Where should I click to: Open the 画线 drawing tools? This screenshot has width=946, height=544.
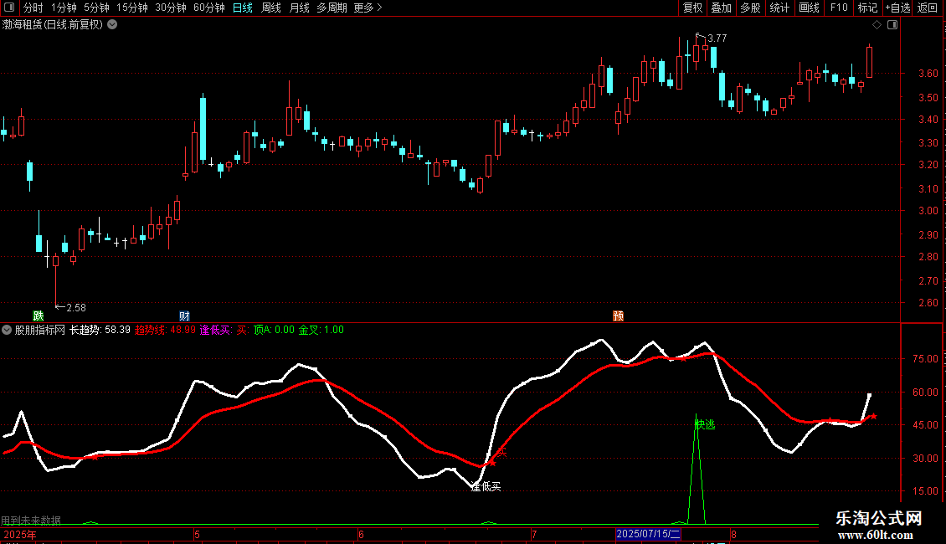click(x=809, y=8)
